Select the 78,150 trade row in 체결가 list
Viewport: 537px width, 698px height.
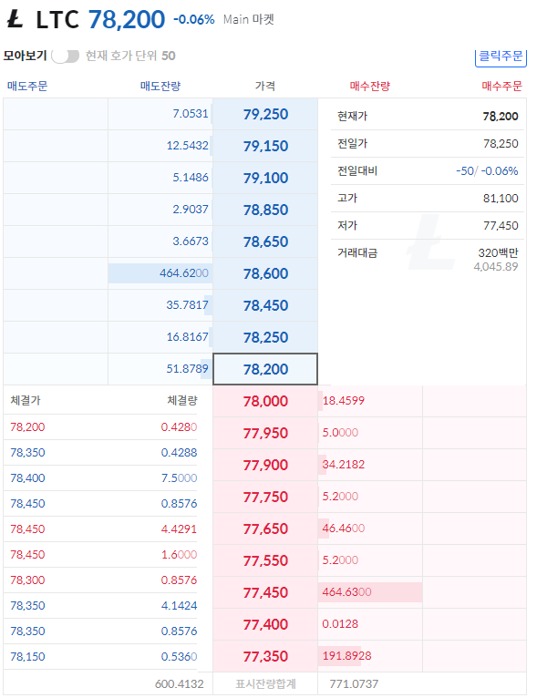[100, 657]
